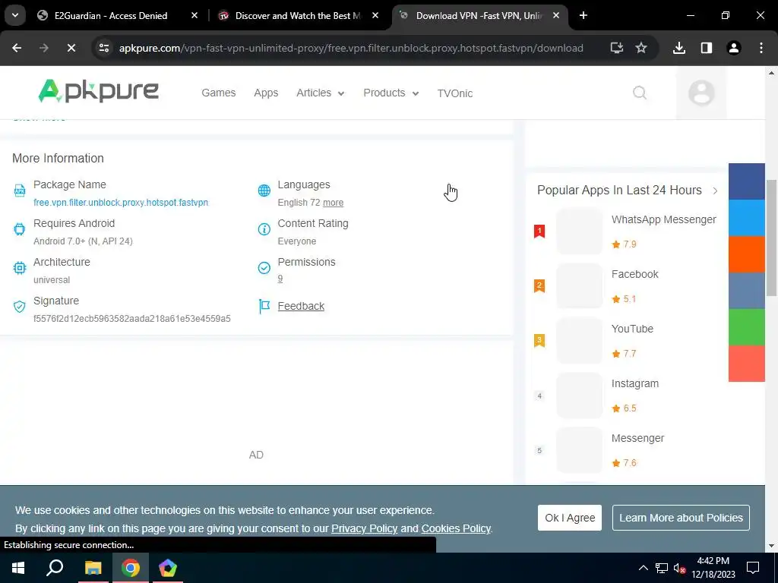This screenshot has height=583, width=778.
Task: Click the install app icon in address bar
Action: [x=616, y=48]
